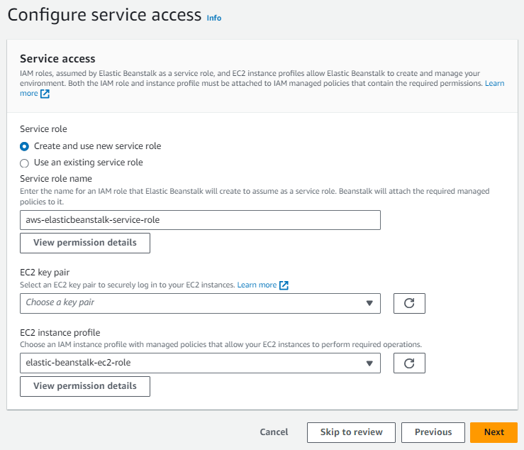Click the Service role name input field
This screenshot has width=524, height=450.
pos(200,220)
